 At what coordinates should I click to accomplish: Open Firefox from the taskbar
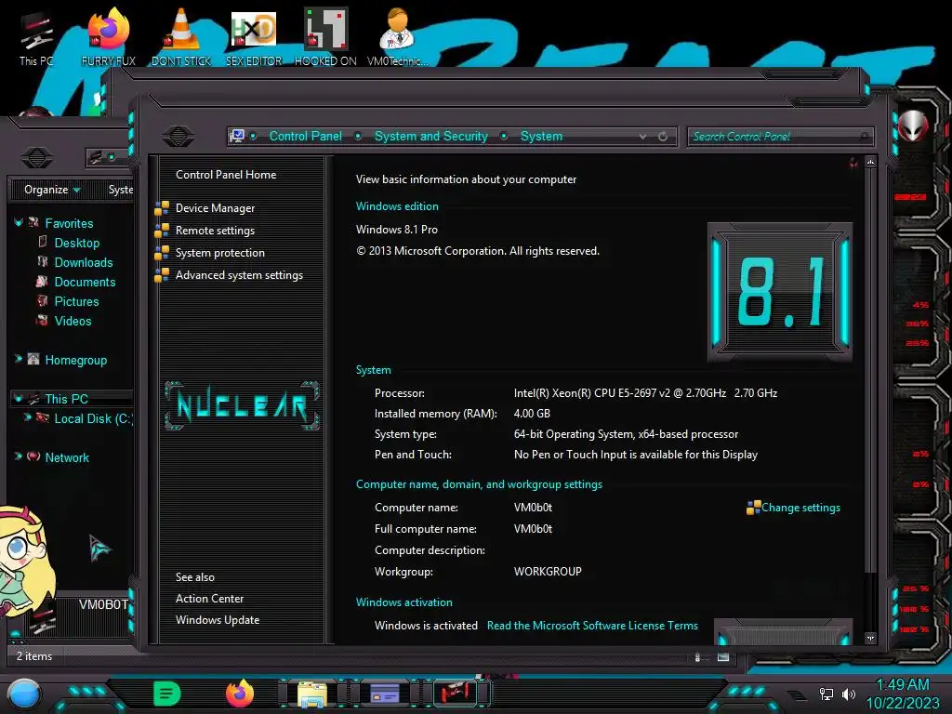[x=240, y=694]
